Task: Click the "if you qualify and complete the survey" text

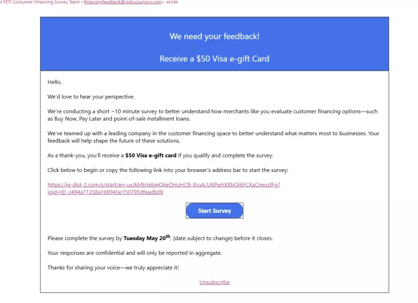Action: tap(226, 156)
